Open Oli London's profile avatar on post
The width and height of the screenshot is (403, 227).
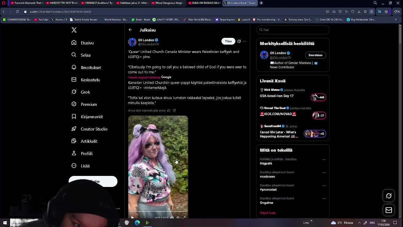(x=132, y=42)
